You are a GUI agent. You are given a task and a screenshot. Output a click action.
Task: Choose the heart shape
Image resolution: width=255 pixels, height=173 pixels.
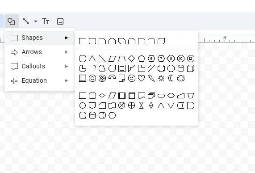141,78
